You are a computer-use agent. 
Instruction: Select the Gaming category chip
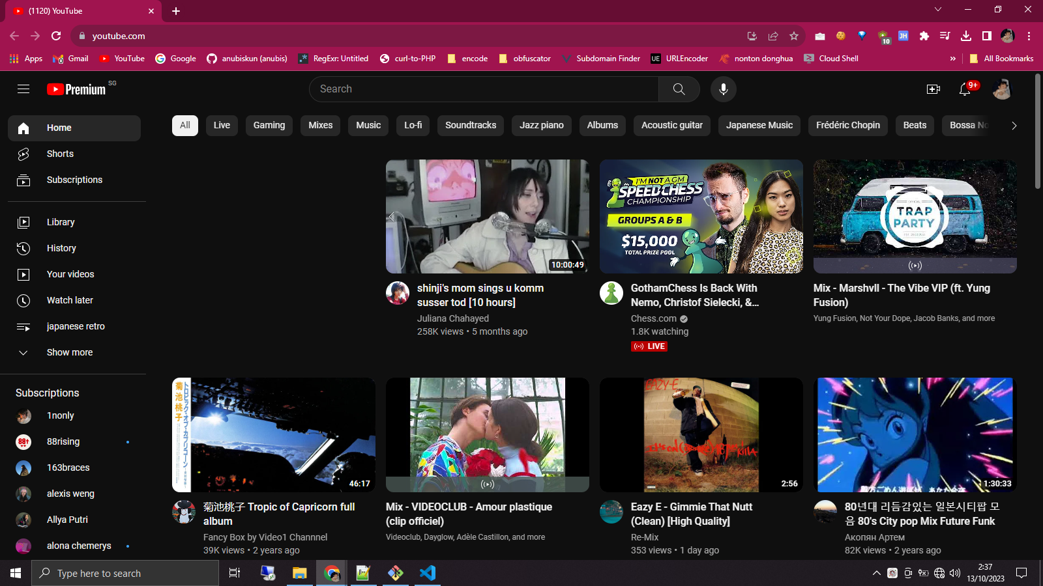tap(269, 126)
